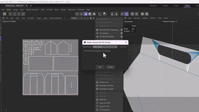This screenshot has width=199, height=112.
Task: Confirm file format with OK button
Action: point(100,67)
